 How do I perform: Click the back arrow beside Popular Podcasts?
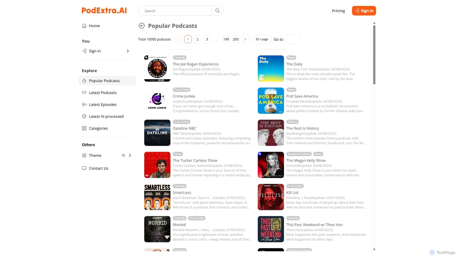(142, 26)
